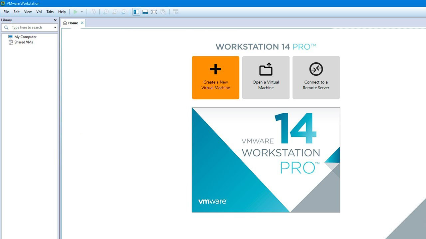Open the Help menu
The image size is (426, 239).
pos(62,12)
